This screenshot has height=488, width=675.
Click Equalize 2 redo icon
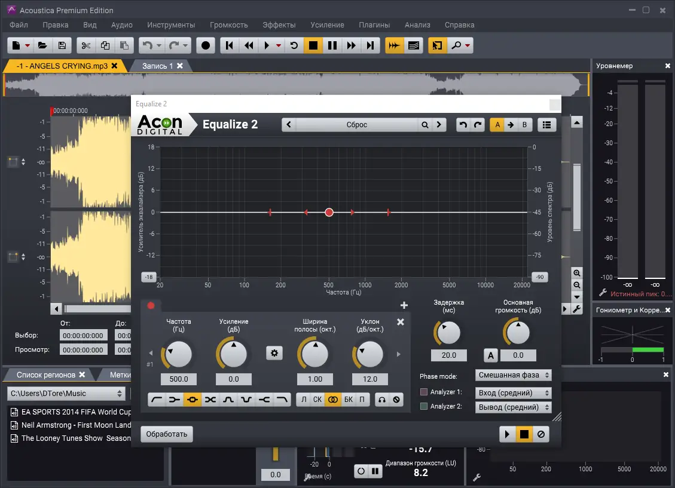pyautogui.click(x=478, y=125)
